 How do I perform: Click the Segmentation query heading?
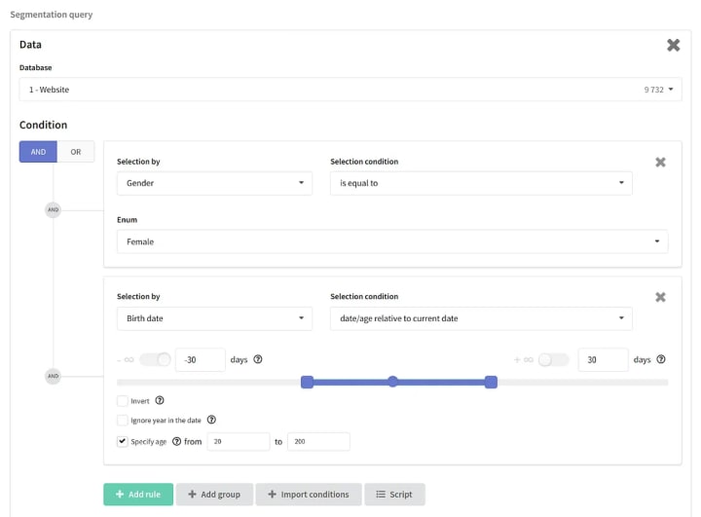(x=52, y=15)
